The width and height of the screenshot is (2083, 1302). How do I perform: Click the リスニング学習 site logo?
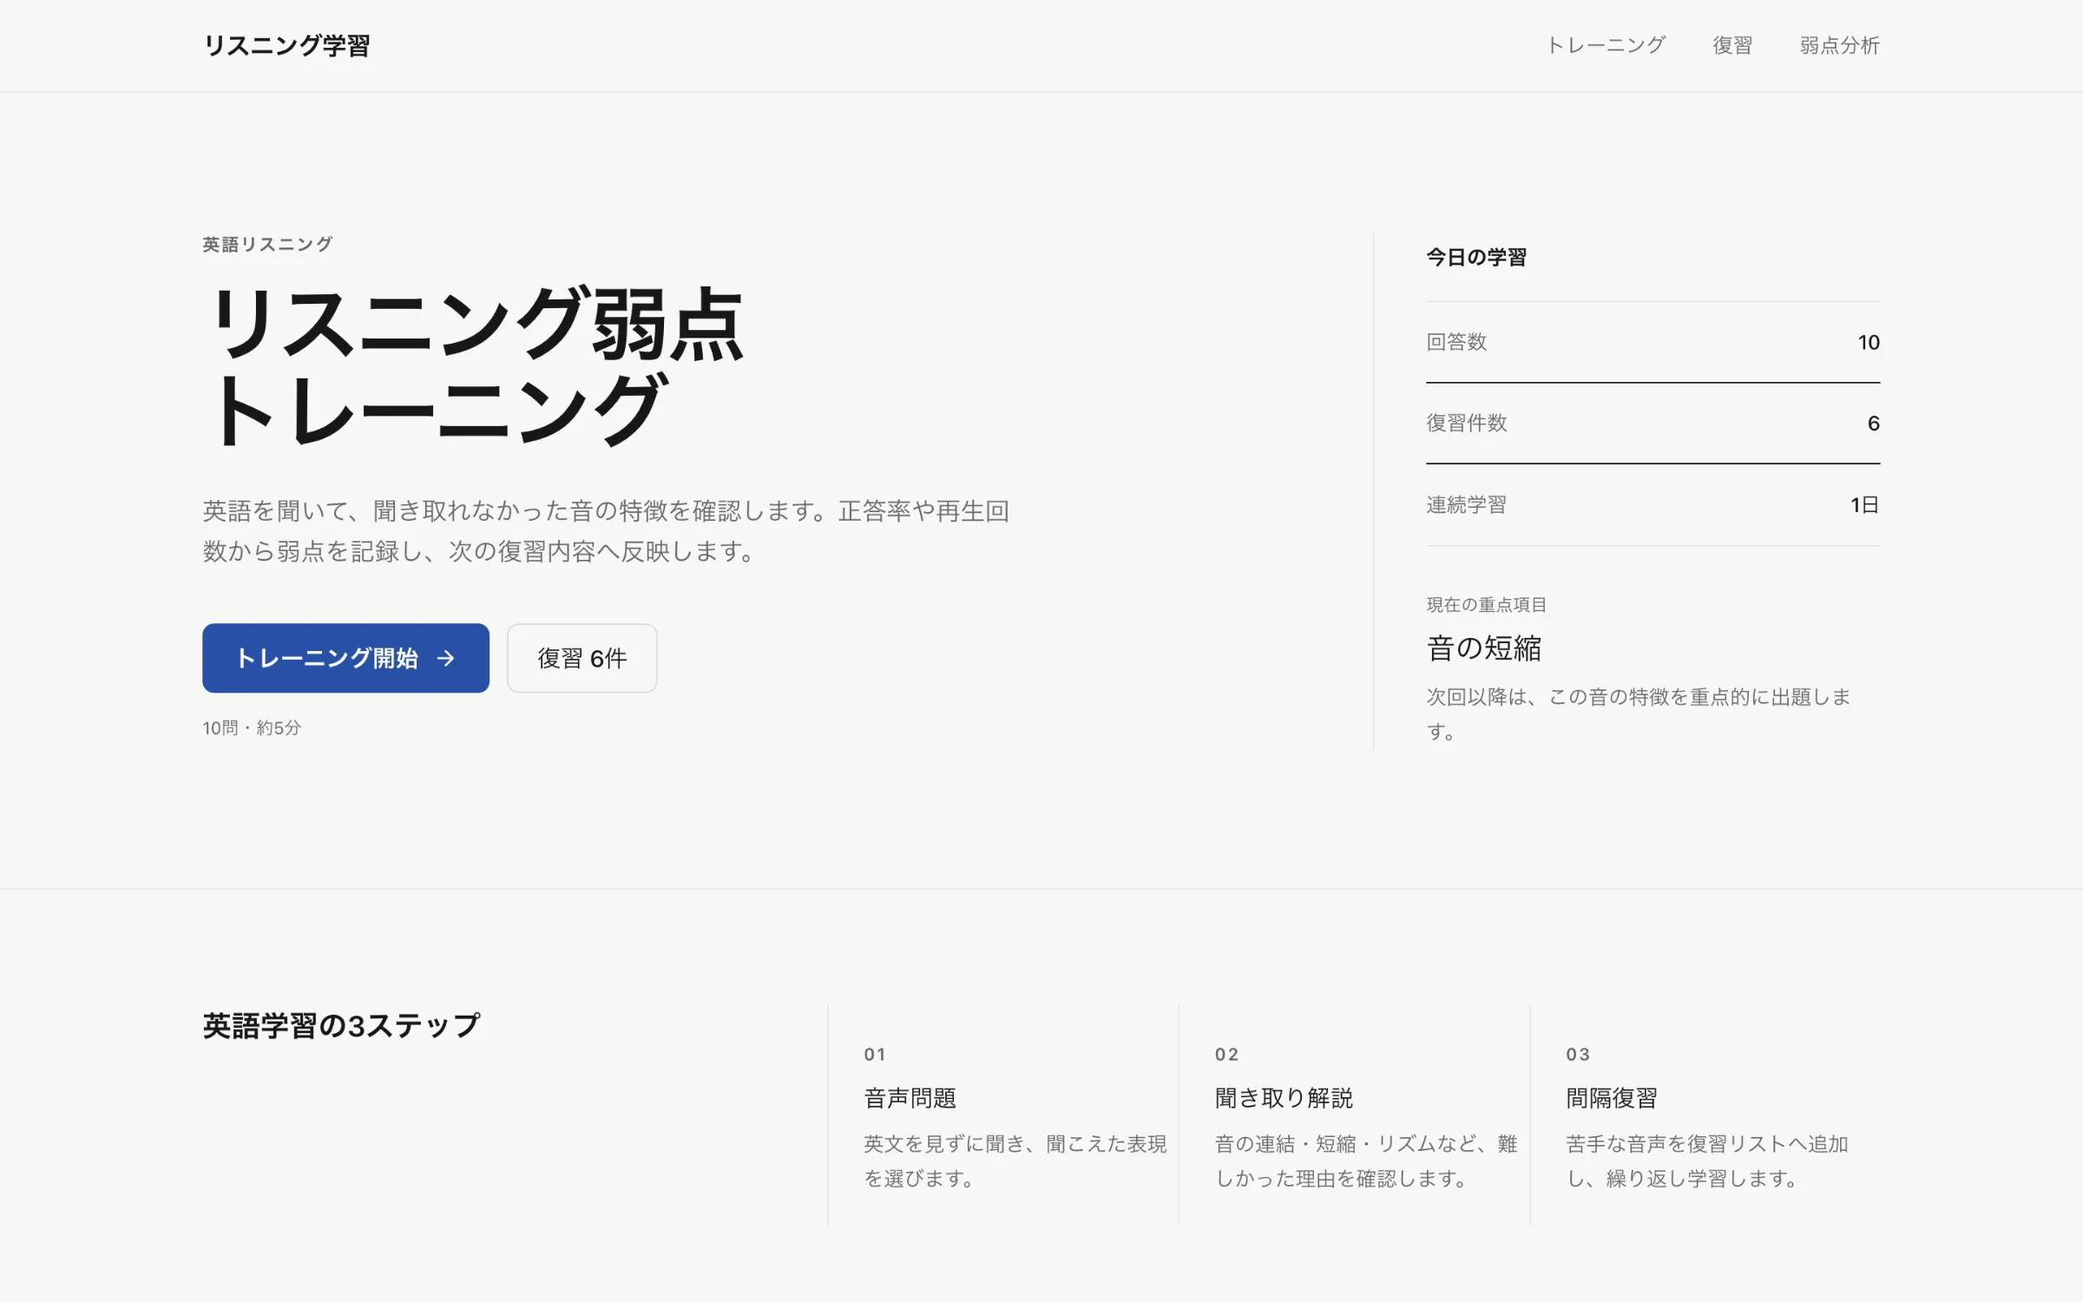tap(286, 45)
